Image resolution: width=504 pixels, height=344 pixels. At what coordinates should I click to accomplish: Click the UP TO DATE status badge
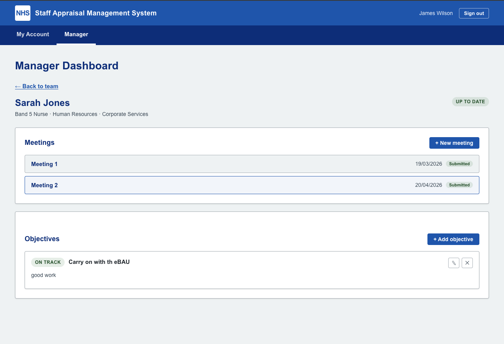pos(470,101)
